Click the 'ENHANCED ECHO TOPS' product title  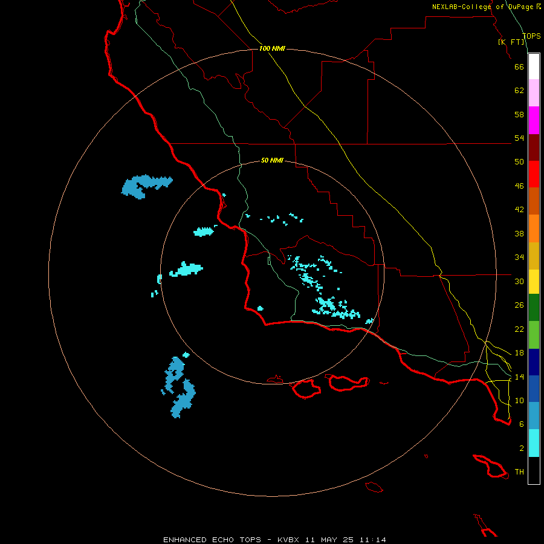pyautogui.click(x=212, y=540)
